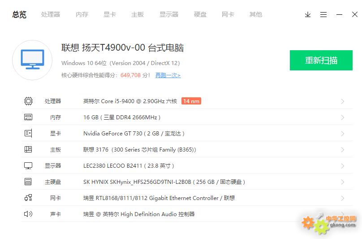Screen dimensions: 362x239
Task: Minimize the hardware info window
Action: point(339,14)
